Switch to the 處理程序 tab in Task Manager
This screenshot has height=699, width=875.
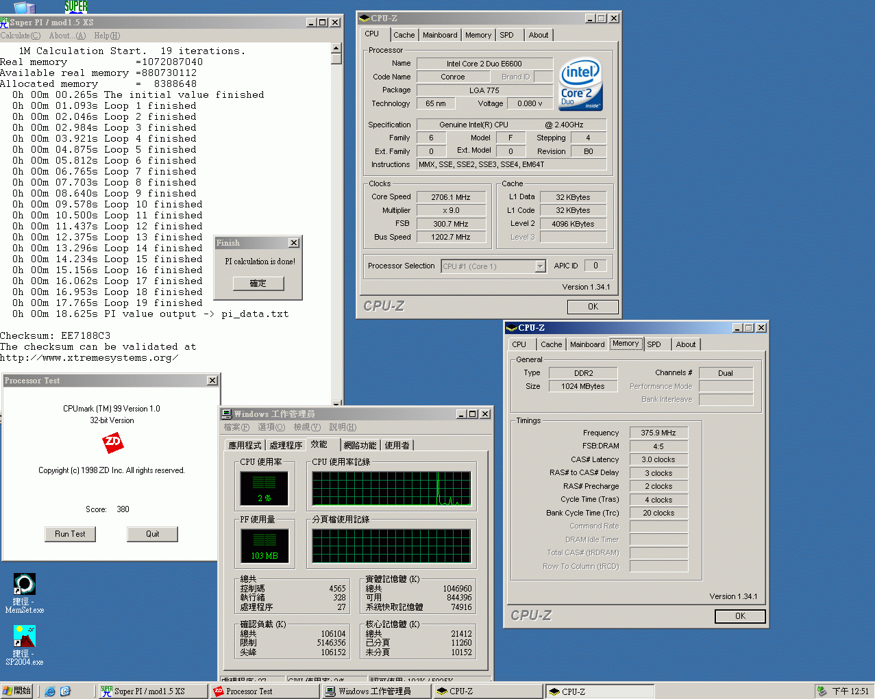click(x=286, y=445)
